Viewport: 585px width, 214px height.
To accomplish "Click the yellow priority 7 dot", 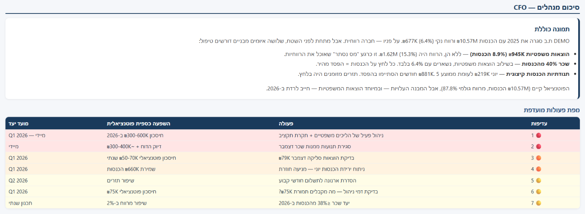I will 539,203.
